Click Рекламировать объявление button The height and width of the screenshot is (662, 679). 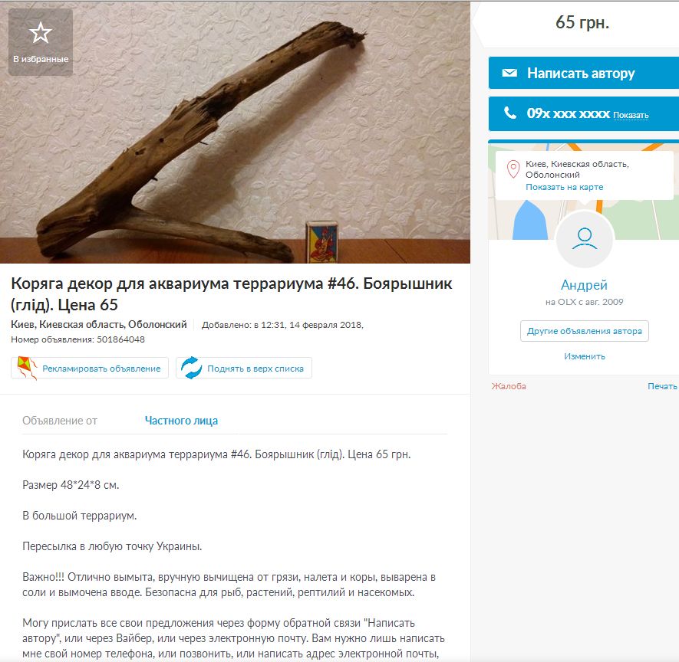click(90, 368)
